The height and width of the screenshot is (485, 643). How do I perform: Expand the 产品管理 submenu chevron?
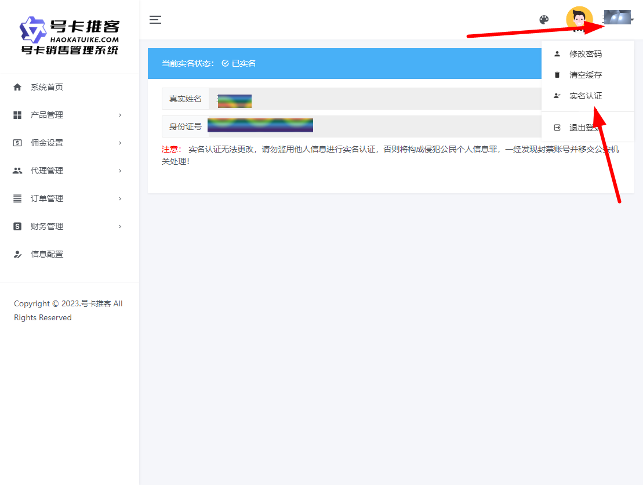point(120,114)
